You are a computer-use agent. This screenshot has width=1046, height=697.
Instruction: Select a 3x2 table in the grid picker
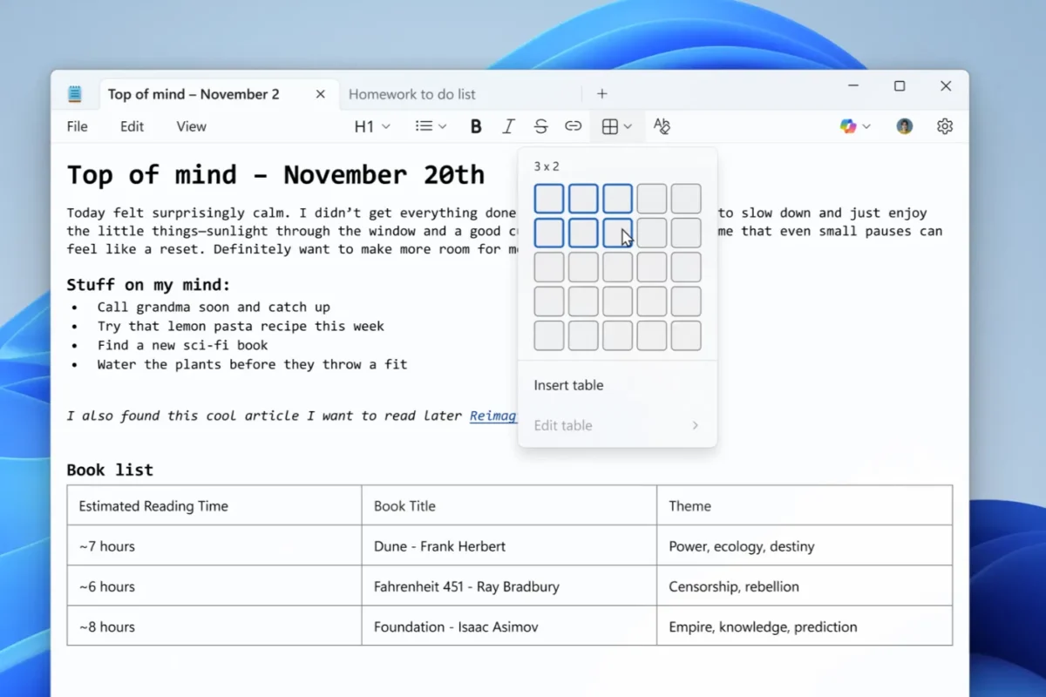tap(617, 232)
